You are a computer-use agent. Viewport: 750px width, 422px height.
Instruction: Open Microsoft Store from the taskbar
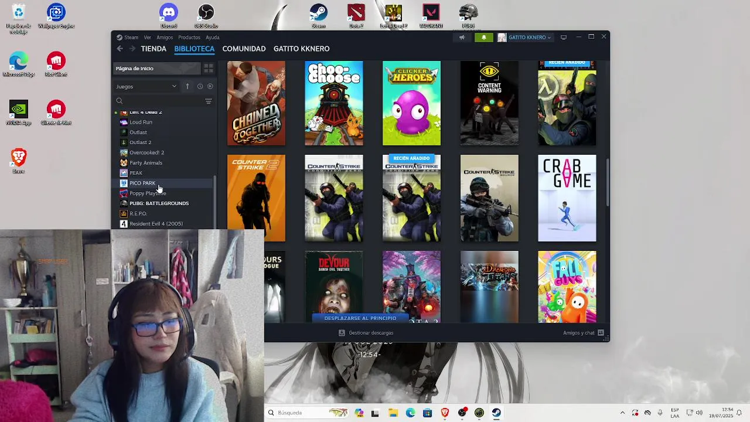427,413
